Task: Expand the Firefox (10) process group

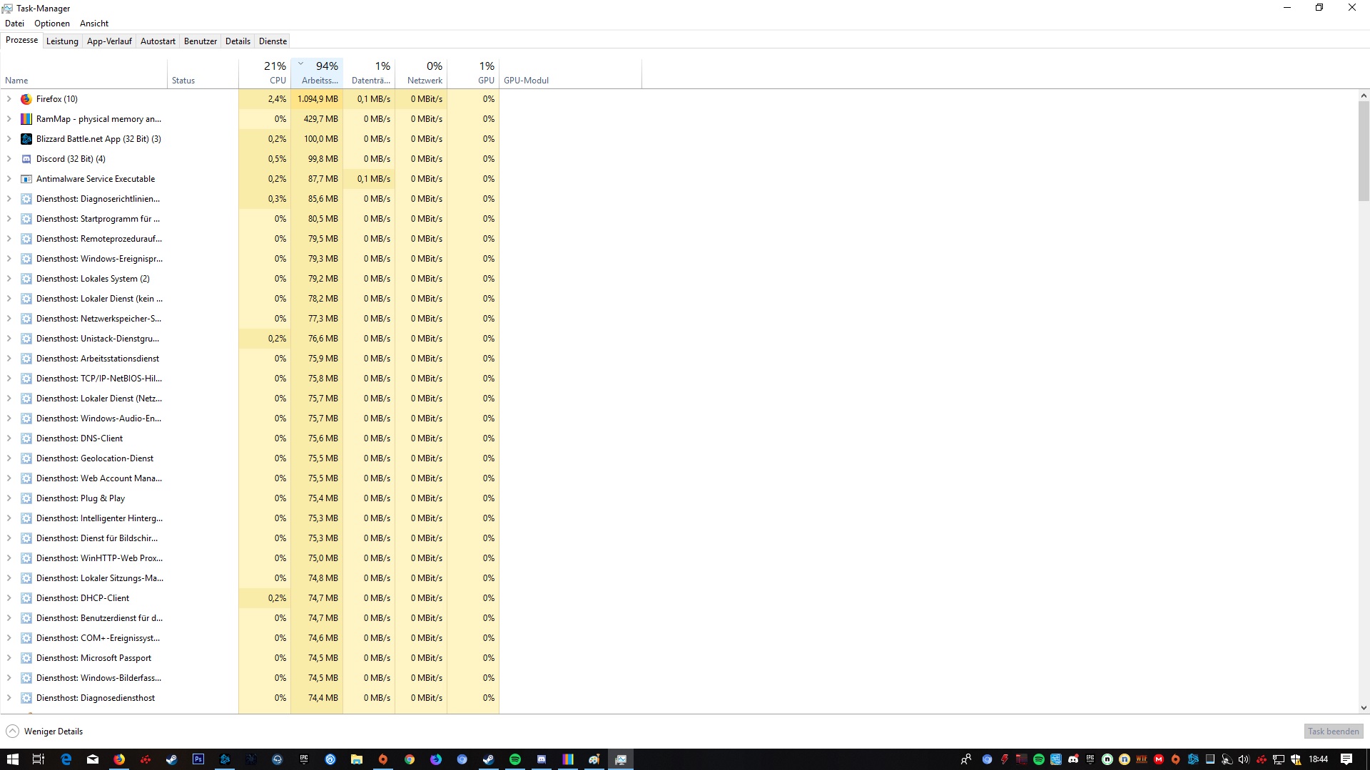Action: point(9,99)
